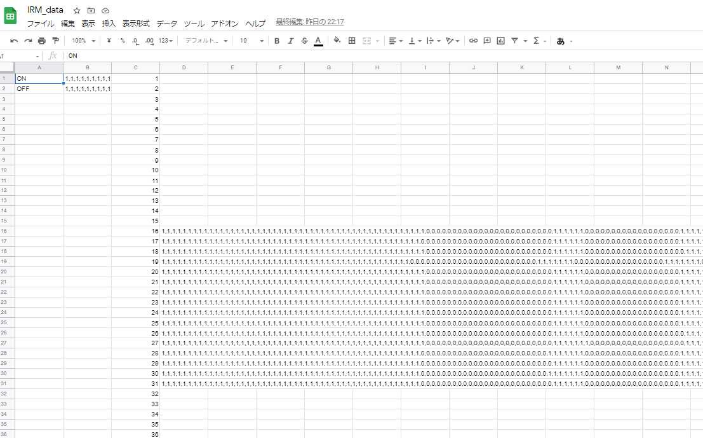
Task: Click the undo arrow icon
Action: [x=14, y=41]
